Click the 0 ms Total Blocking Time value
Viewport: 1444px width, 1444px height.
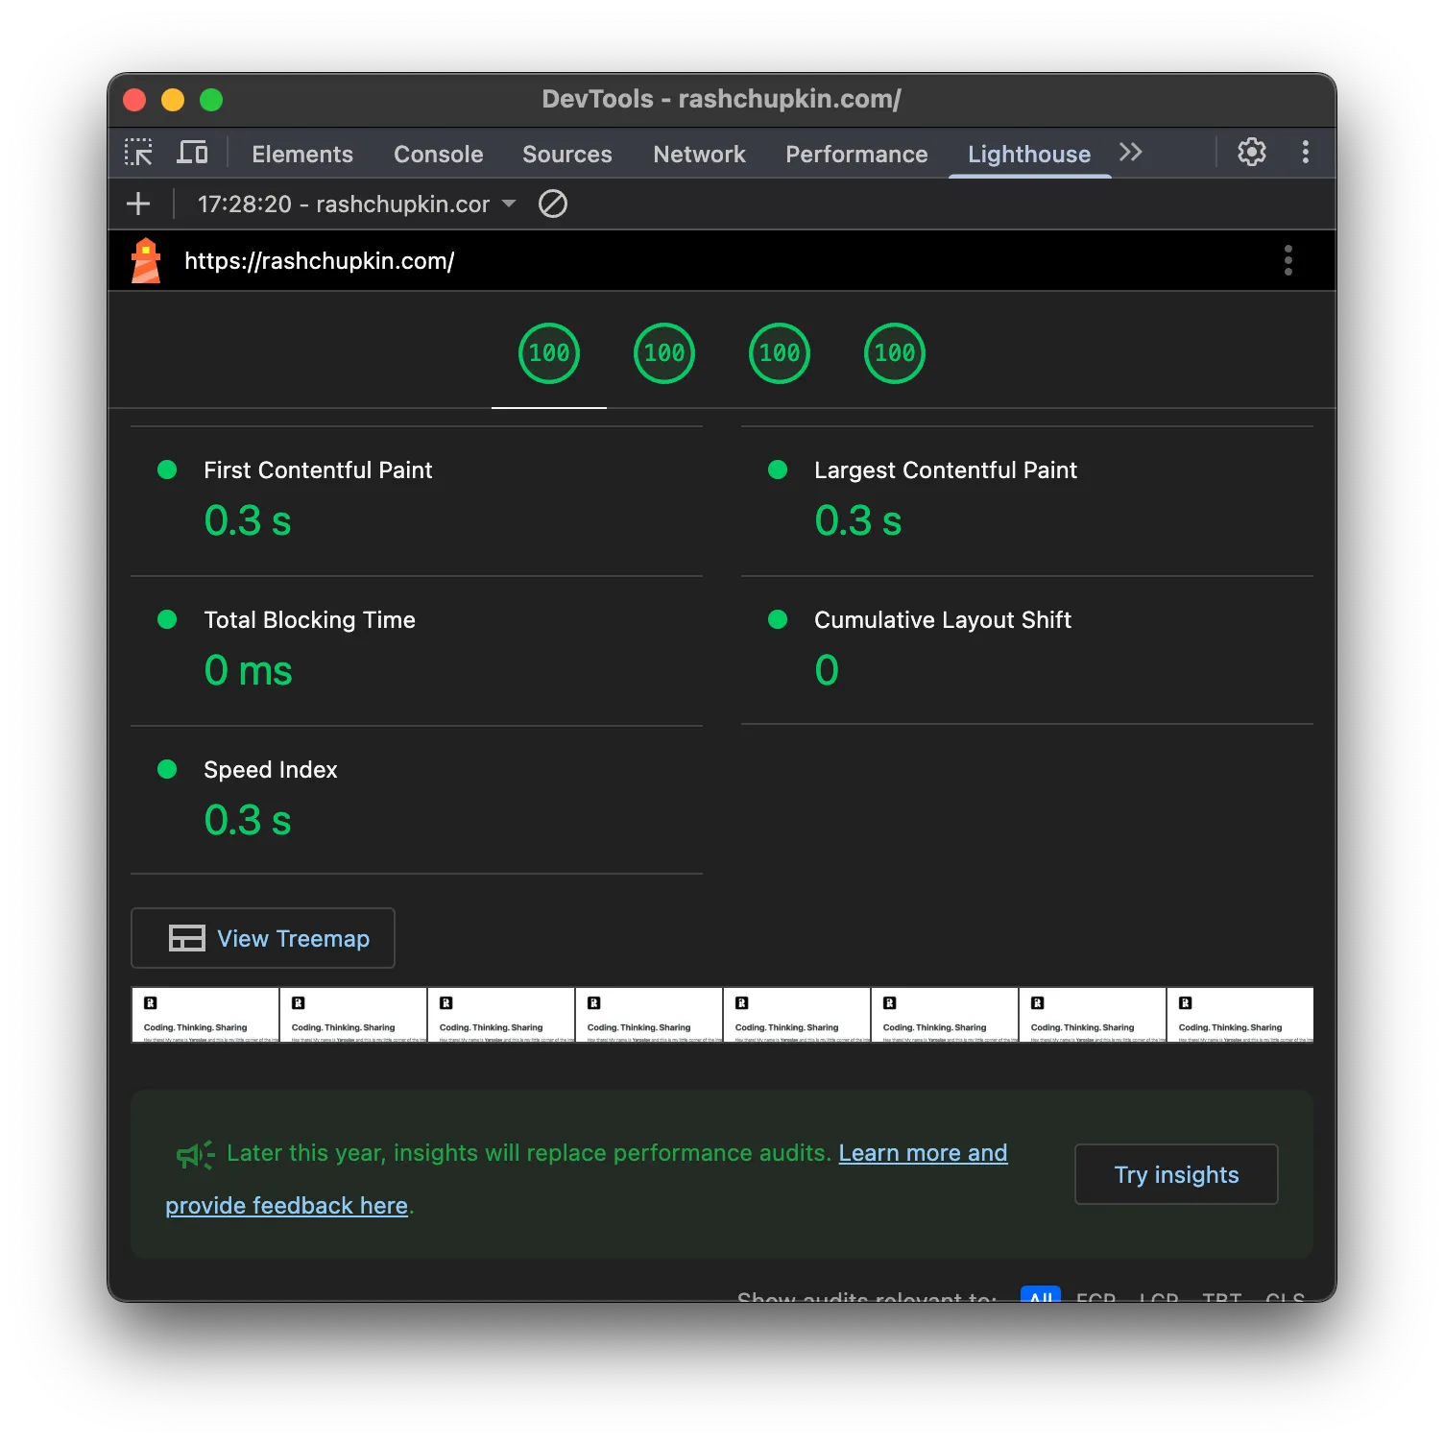point(248,670)
